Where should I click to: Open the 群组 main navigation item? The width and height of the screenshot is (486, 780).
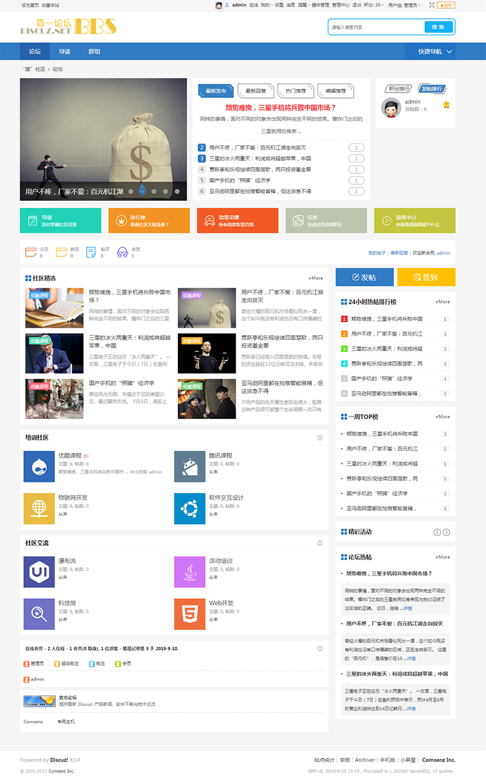coord(94,52)
